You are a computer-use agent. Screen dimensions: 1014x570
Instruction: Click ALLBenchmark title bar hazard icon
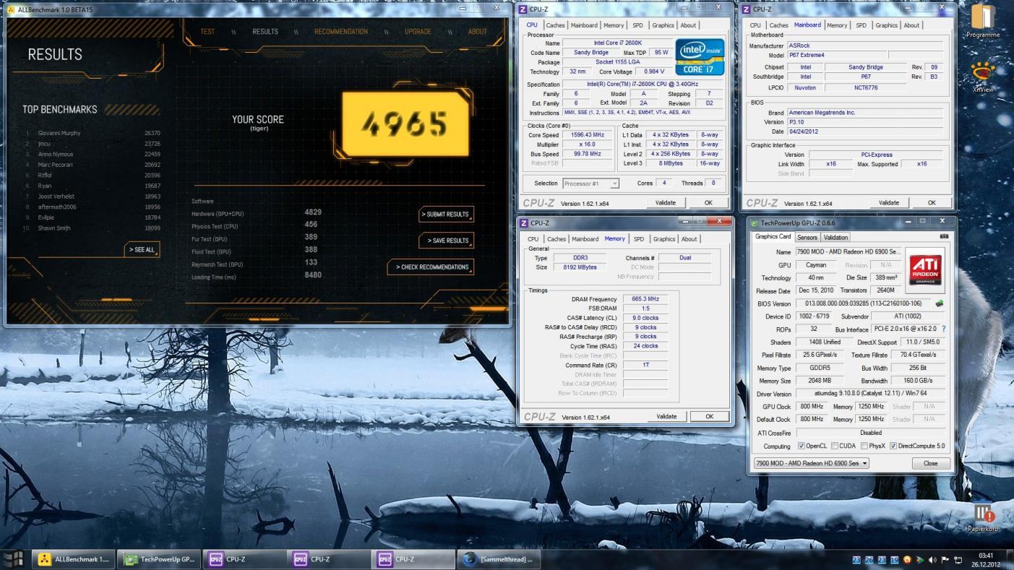pyautogui.click(x=11, y=9)
